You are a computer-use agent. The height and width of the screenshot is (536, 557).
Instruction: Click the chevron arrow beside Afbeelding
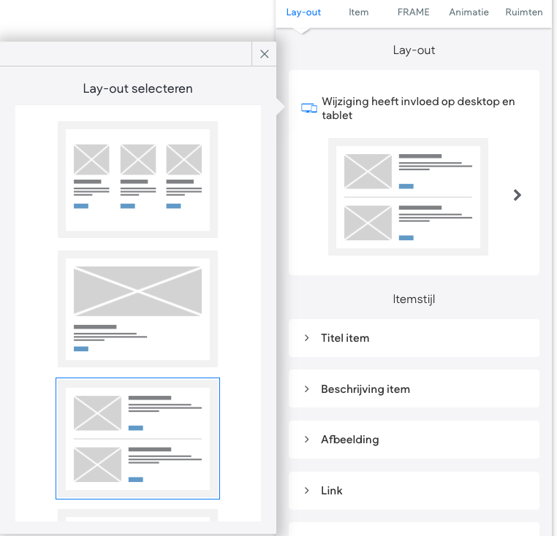(x=307, y=440)
